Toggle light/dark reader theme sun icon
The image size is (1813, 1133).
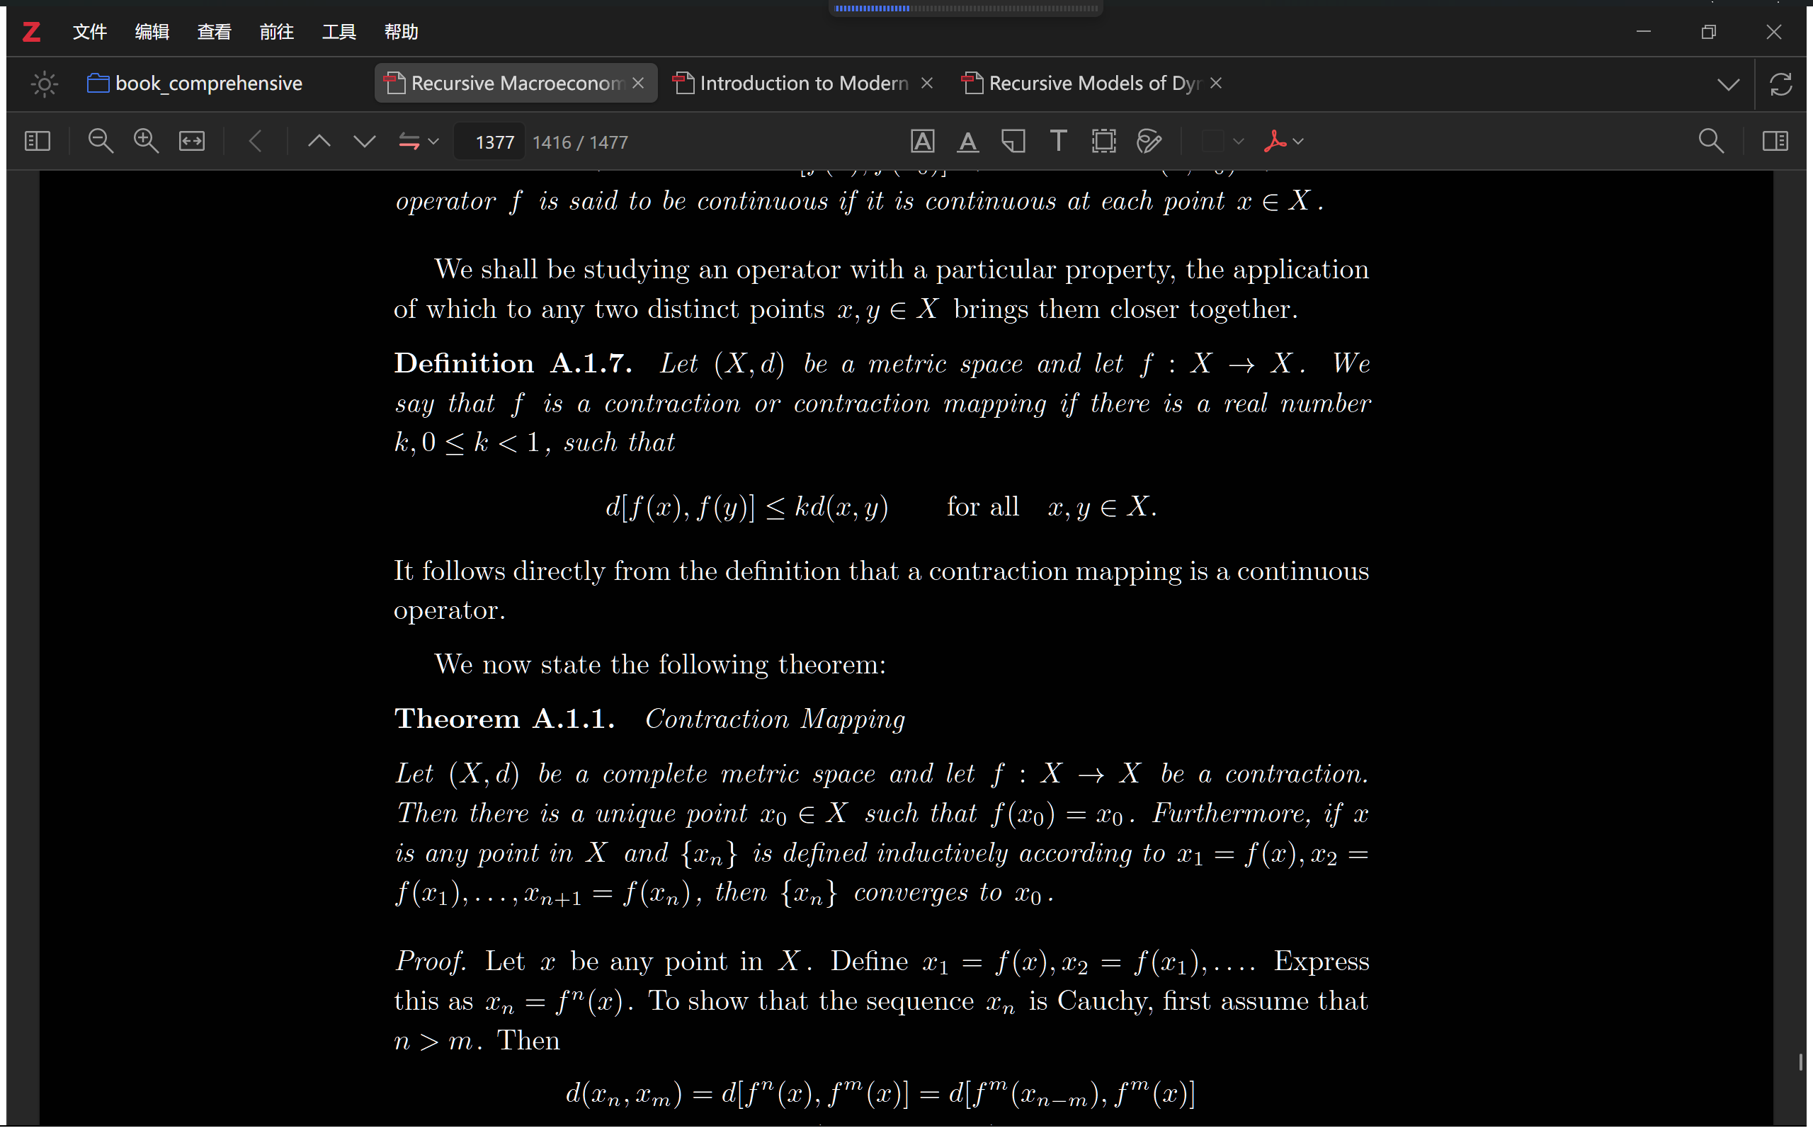[x=44, y=84]
